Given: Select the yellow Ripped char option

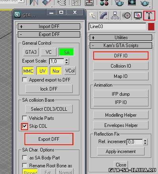Looking at the screenshot, I should (x=30, y=171).
